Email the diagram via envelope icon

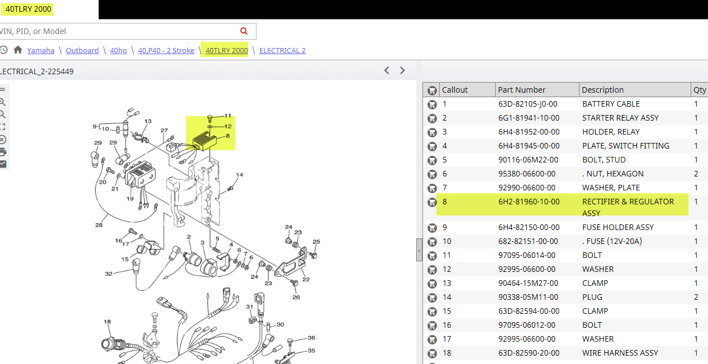[x=2, y=164]
